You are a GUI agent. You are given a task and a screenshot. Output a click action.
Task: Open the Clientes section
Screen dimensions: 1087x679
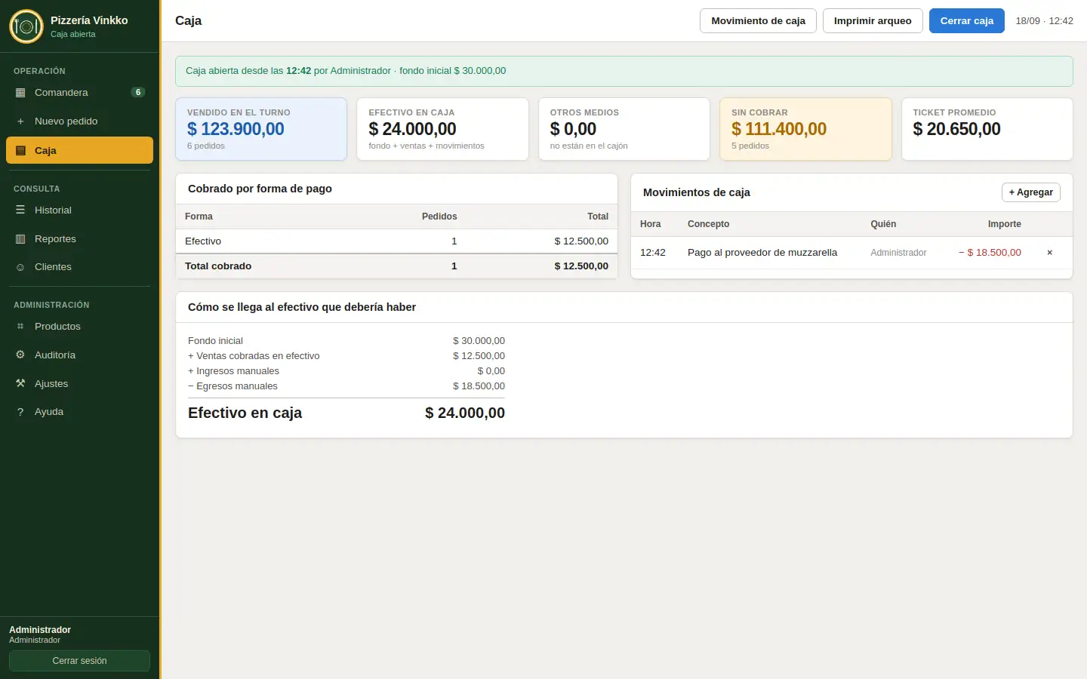click(79, 267)
